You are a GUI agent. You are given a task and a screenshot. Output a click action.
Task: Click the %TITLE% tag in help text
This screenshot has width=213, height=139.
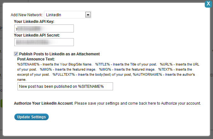point(103,64)
